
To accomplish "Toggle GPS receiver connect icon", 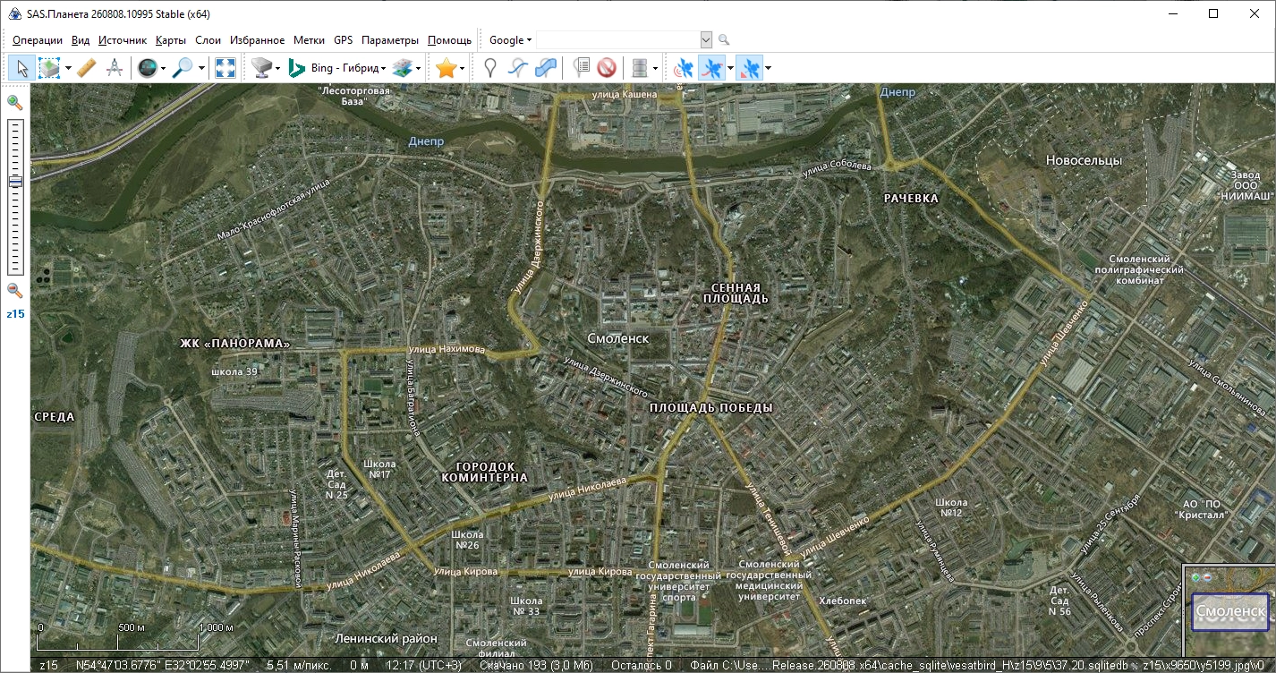I will point(684,68).
